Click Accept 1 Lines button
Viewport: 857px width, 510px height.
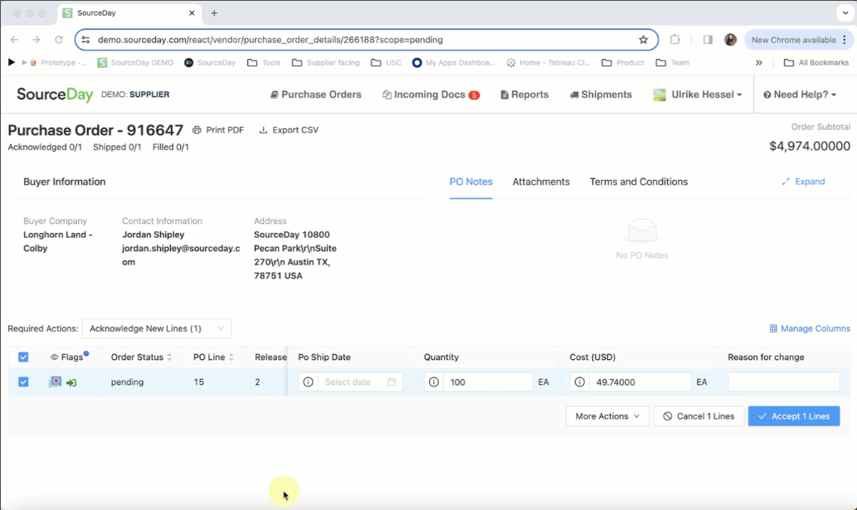794,416
